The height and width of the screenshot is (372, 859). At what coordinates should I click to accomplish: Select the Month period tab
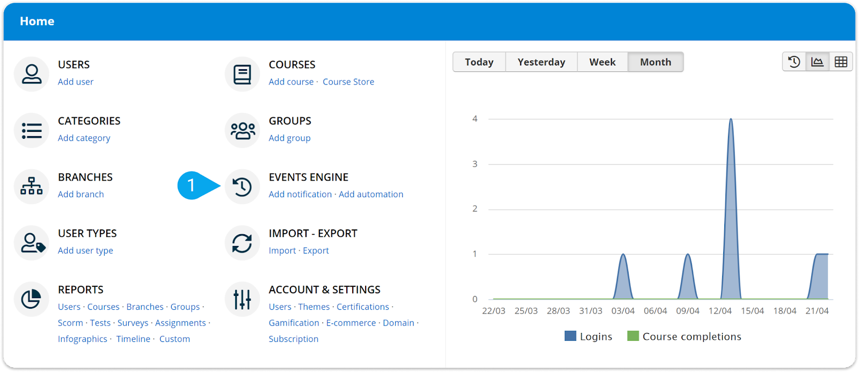click(656, 62)
